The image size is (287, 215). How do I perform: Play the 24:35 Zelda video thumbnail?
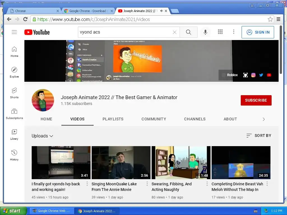click(241, 163)
